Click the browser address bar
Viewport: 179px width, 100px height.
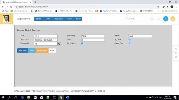(x=86, y=7)
